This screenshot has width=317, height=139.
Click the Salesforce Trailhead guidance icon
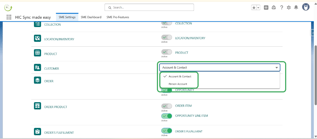click(x=274, y=8)
